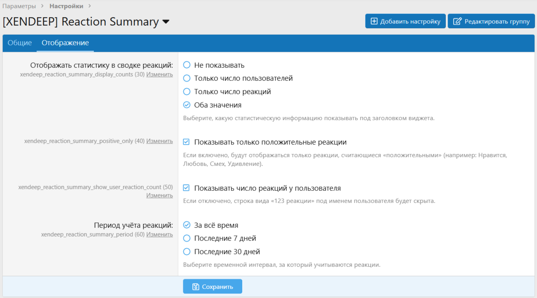Select Только число реакций radio button
This screenshot has height=298, width=537.
tap(187, 92)
